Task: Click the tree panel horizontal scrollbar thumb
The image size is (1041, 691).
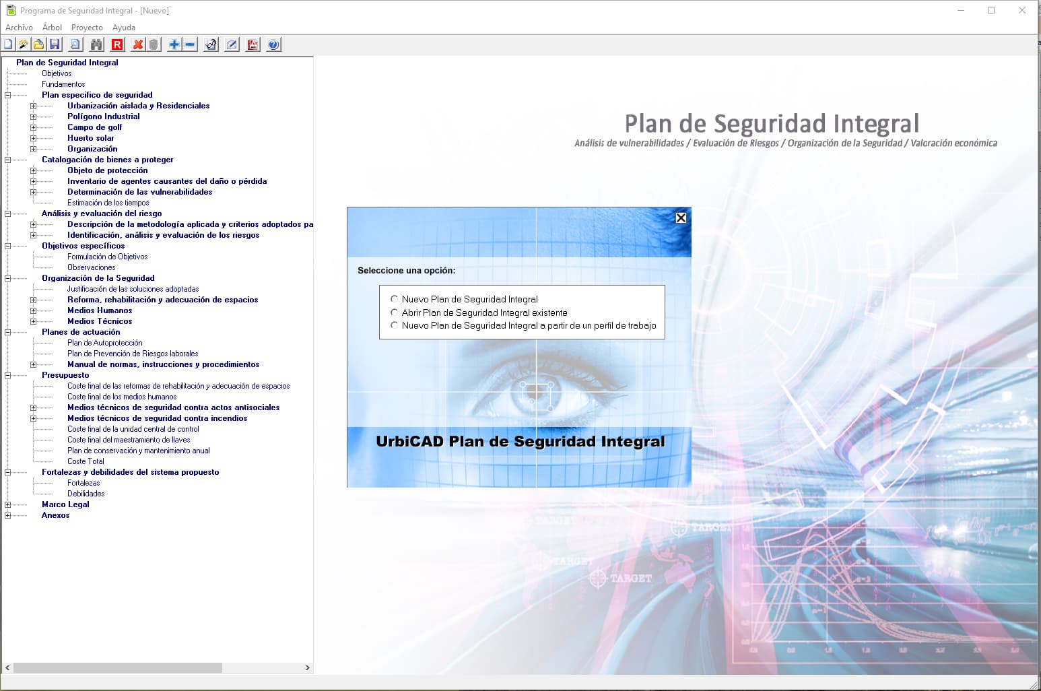Action: [x=118, y=667]
